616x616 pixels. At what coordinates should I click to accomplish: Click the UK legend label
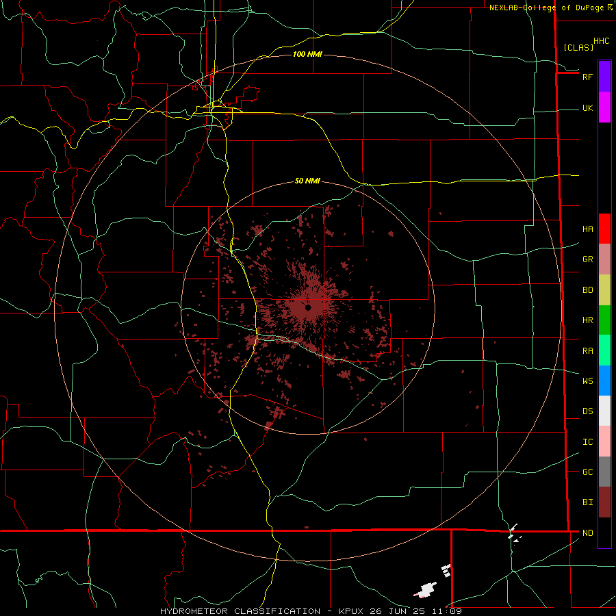coord(588,107)
